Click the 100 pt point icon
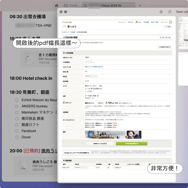Screen dimensions: 188x188 [106, 103]
